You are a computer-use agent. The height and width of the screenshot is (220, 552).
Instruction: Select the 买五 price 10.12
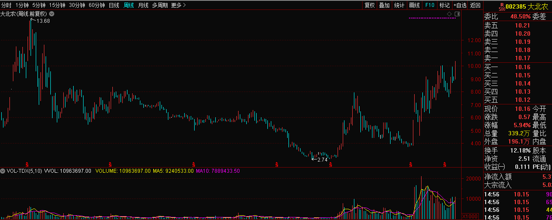tap(522, 100)
